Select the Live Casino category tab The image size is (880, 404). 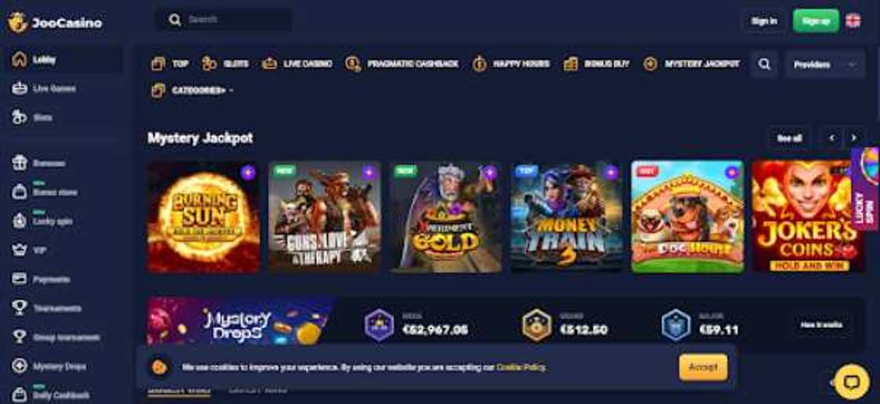[297, 64]
